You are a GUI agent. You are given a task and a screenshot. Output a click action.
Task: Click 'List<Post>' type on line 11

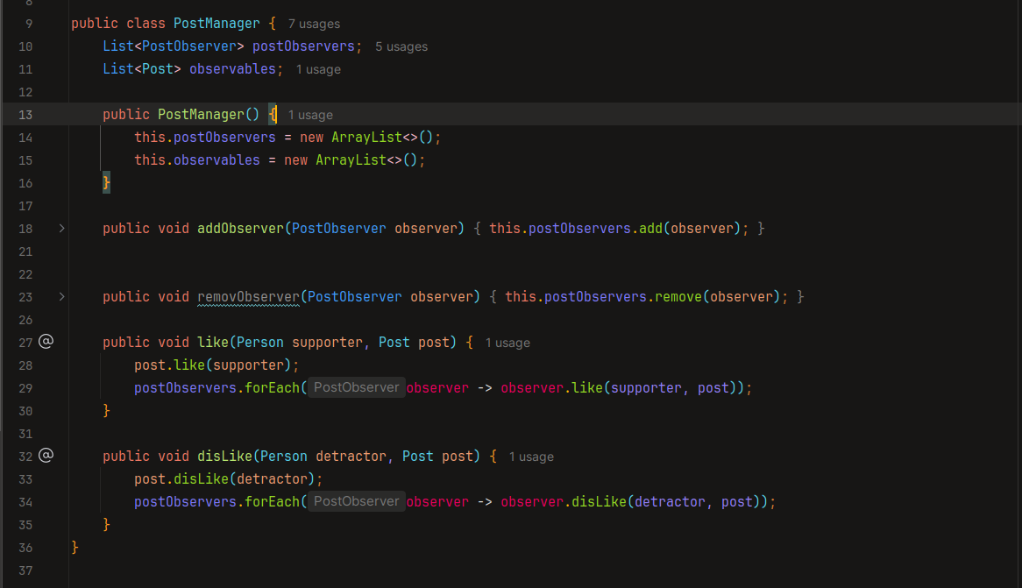point(141,69)
